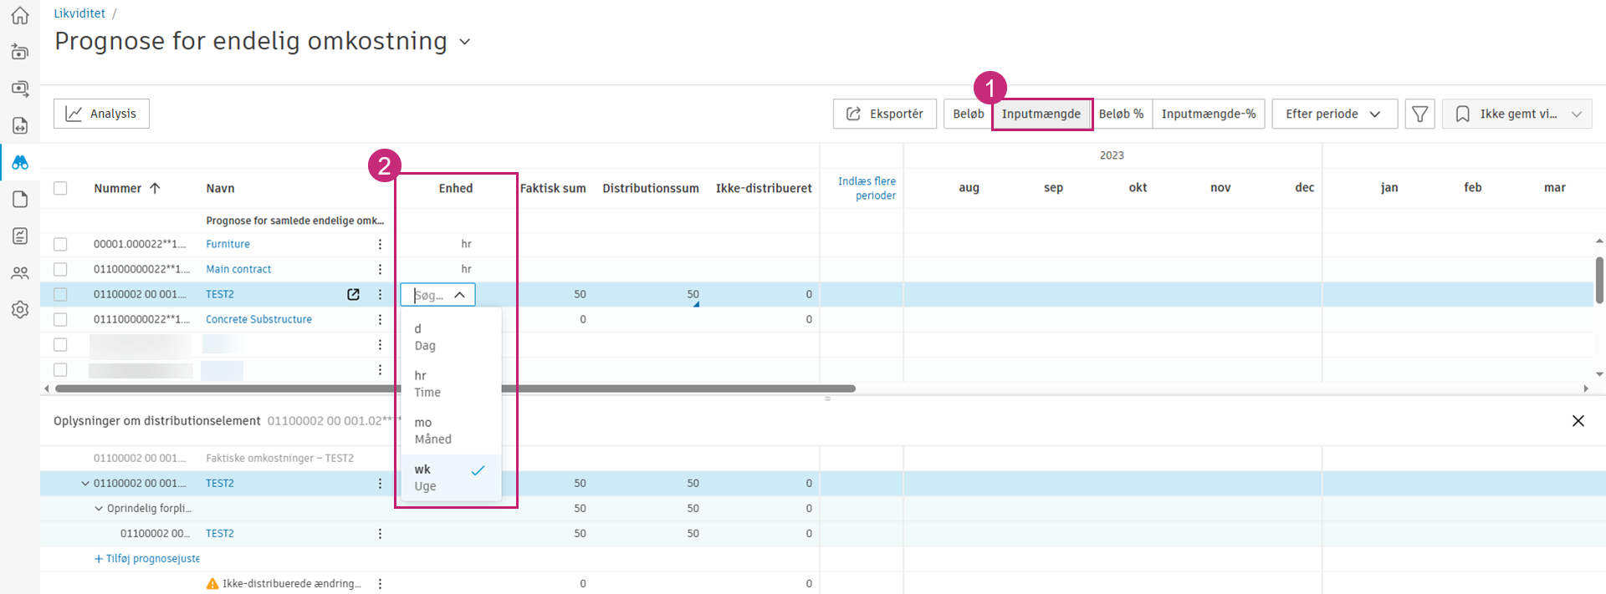
Task: Click the third sidebar monitor-chat icon
Action: pyautogui.click(x=20, y=89)
